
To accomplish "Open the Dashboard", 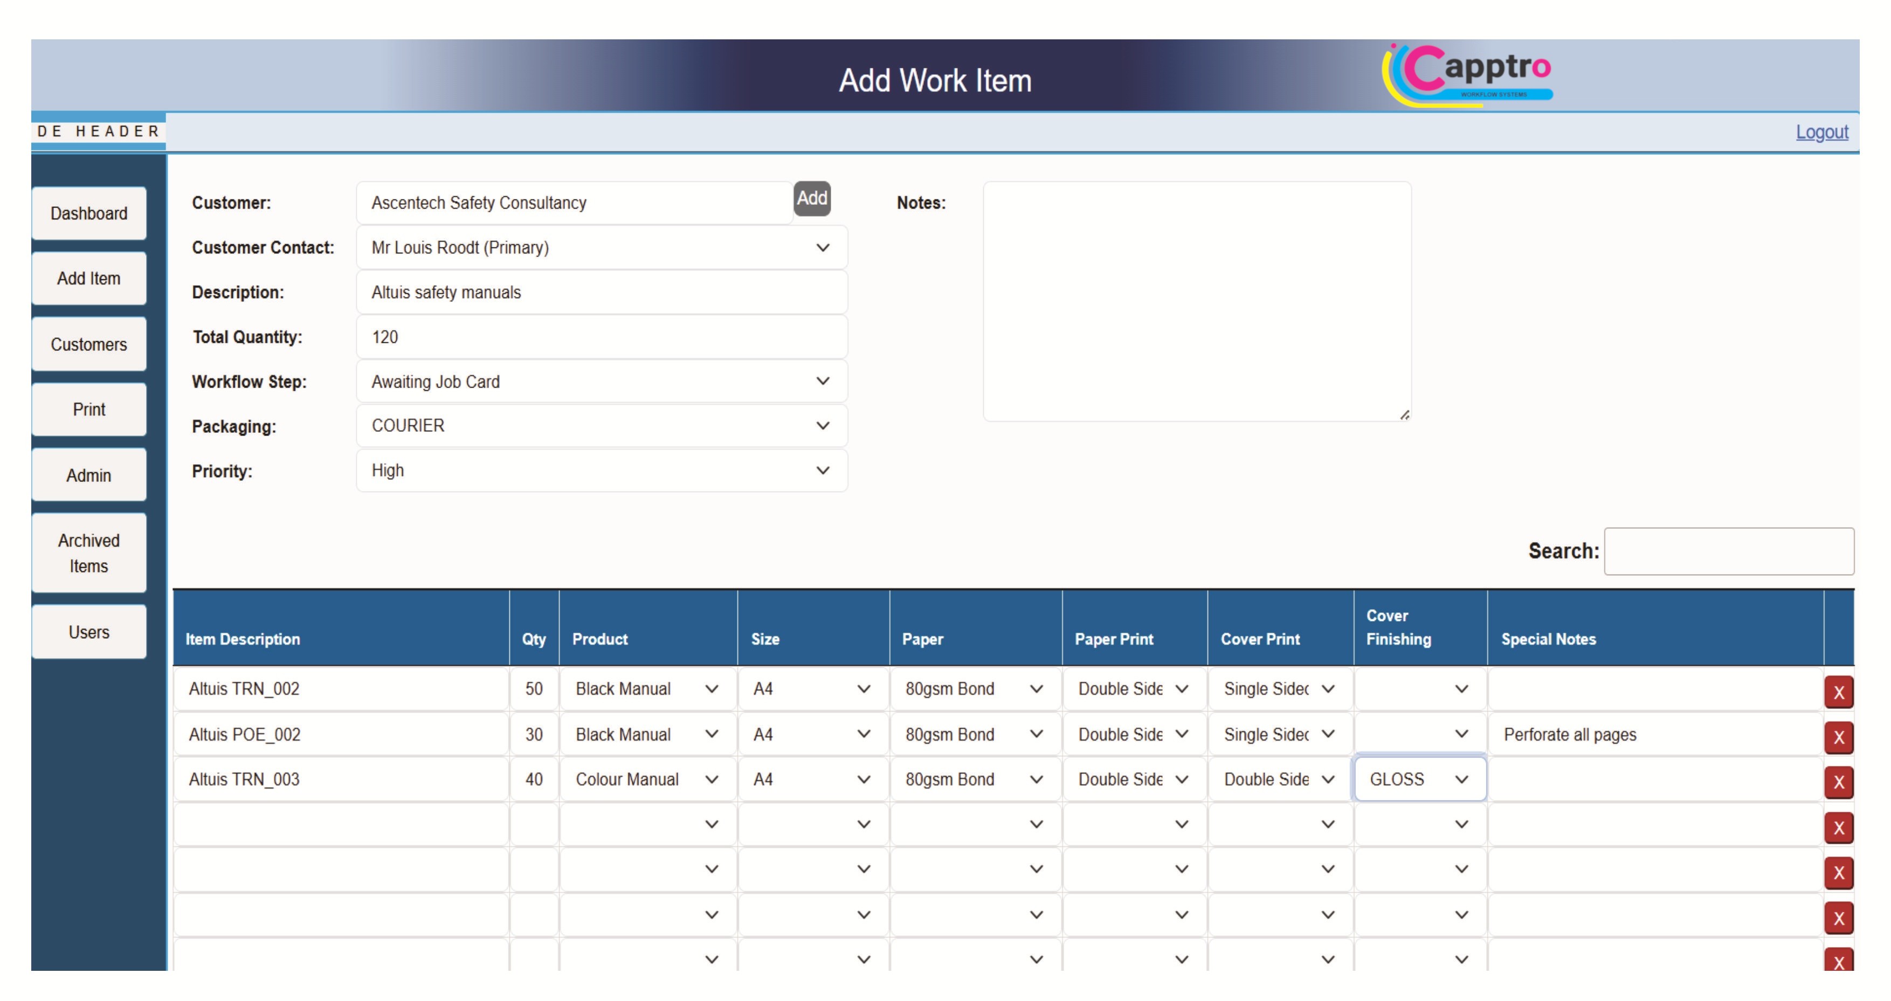I will tap(88, 213).
